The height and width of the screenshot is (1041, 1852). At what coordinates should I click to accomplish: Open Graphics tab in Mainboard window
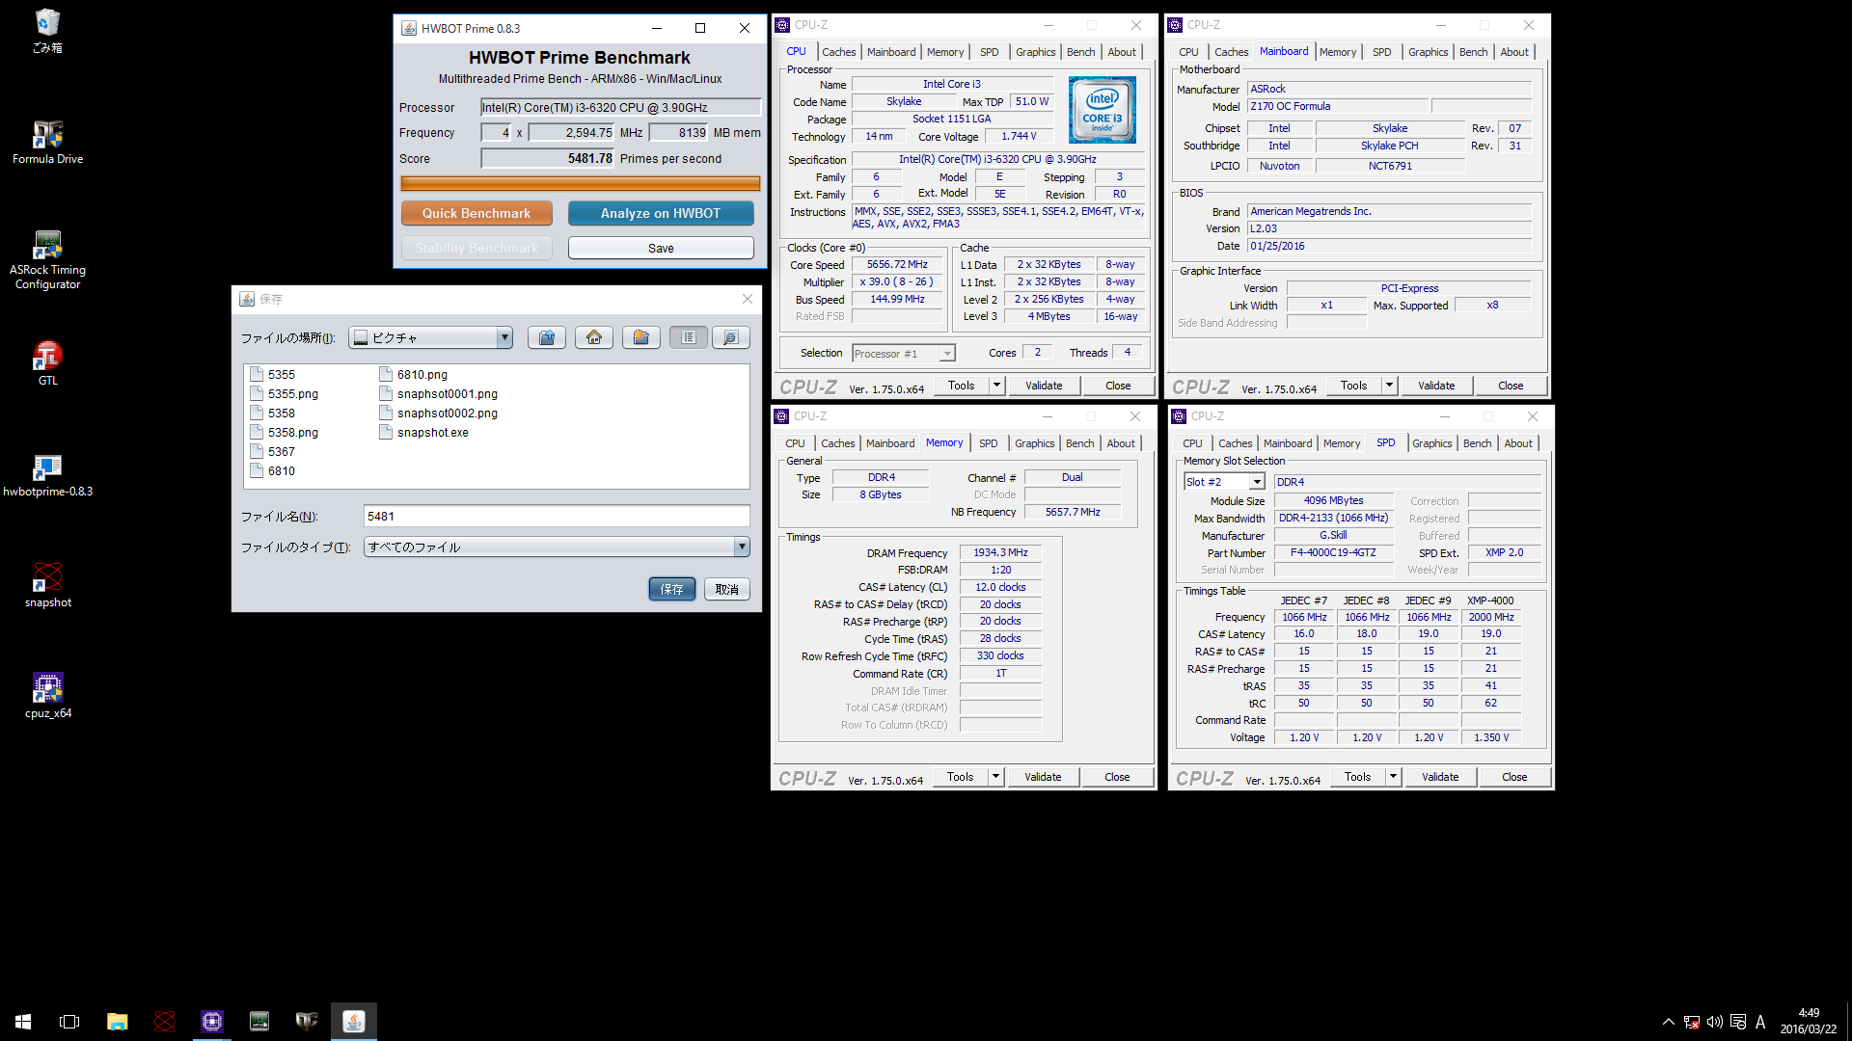[x=1428, y=52]
